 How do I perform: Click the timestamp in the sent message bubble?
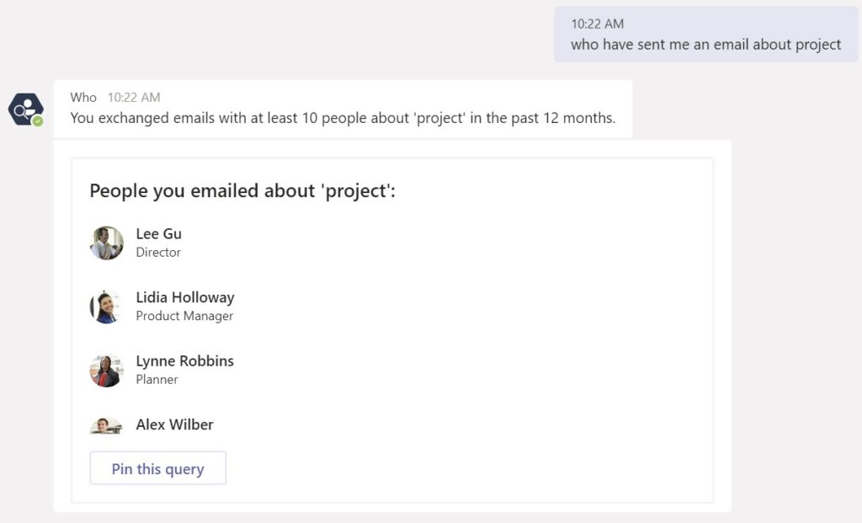tap(598, 24)
